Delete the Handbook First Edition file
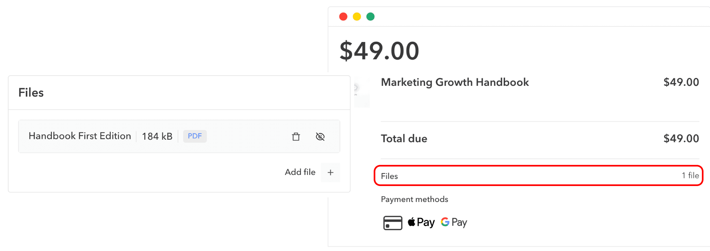This screenshot has height=251, width=710. (x=296, y=136)
